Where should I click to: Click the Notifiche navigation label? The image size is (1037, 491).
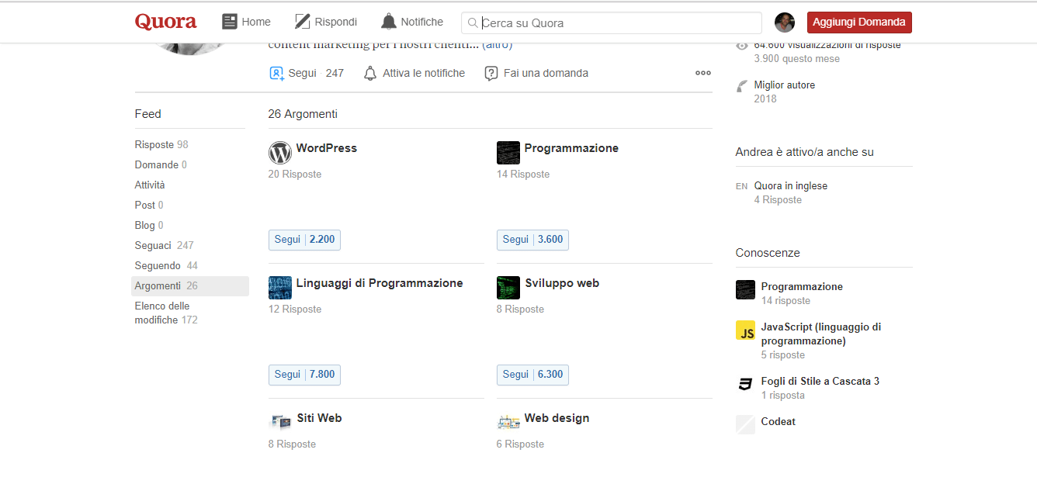(422, 22)
